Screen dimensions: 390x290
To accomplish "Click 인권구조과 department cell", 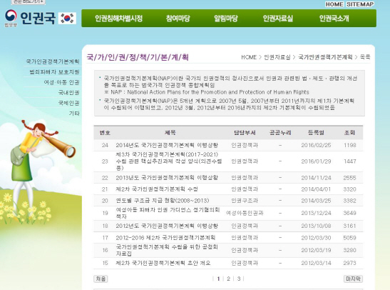I will point(245,201).
